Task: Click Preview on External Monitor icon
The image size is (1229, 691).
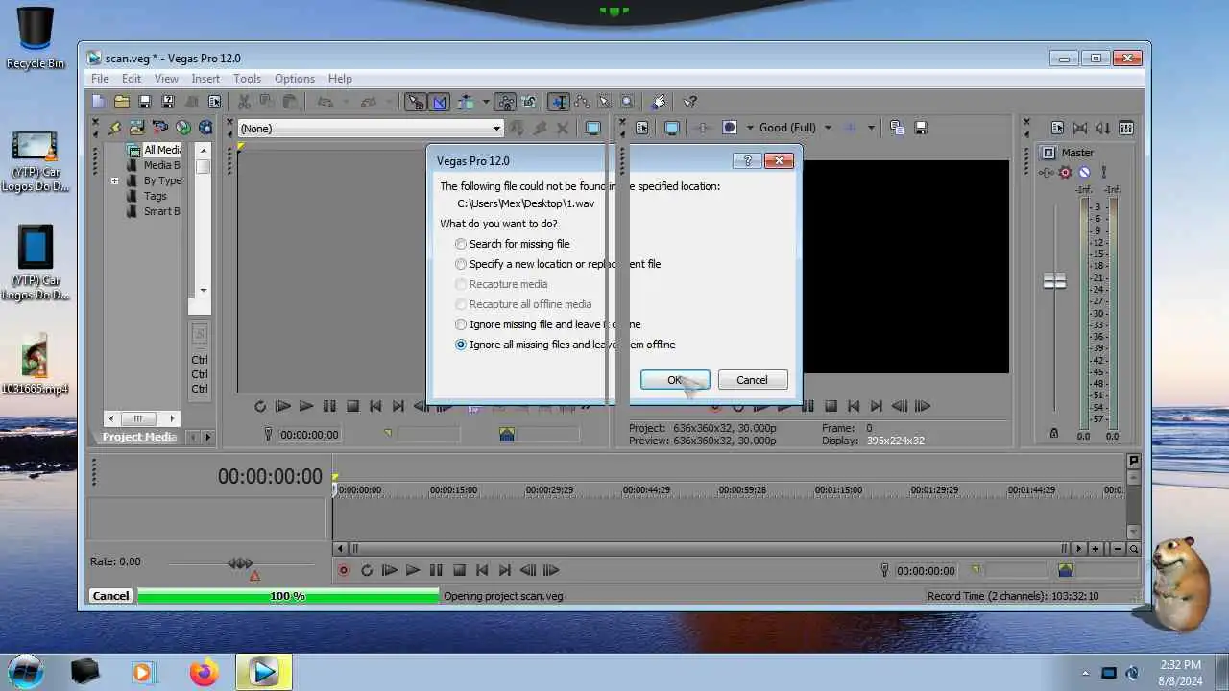Action: (672, 128)
